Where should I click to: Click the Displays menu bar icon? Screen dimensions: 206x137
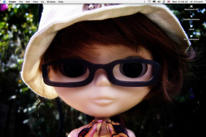[154, 2]
